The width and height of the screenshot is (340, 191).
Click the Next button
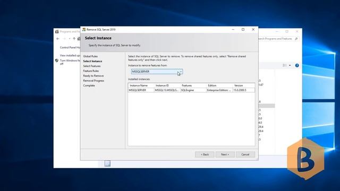225,154
